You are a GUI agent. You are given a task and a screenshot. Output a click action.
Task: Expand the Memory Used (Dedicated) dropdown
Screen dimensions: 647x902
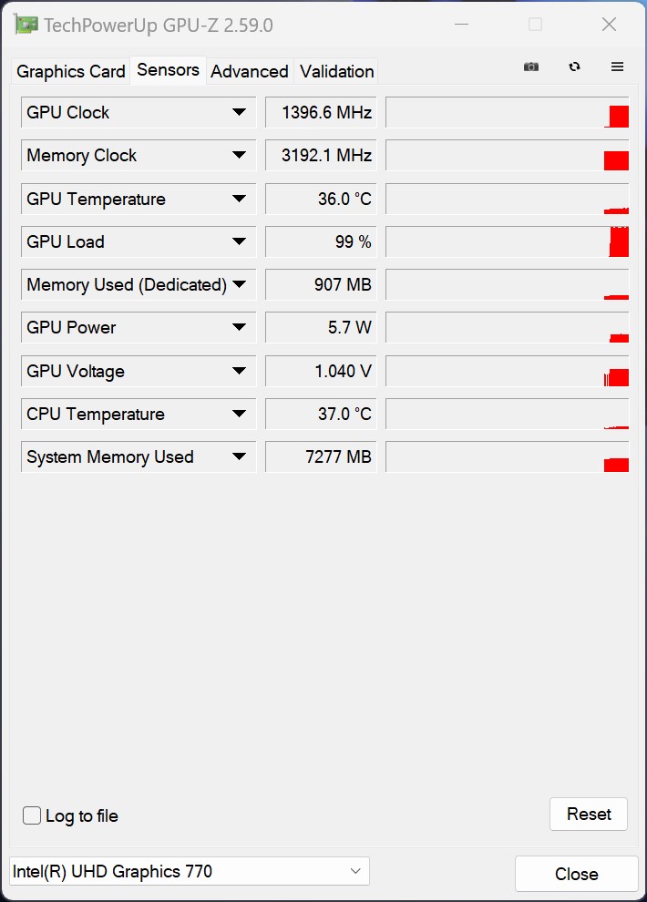pos(239,284)
